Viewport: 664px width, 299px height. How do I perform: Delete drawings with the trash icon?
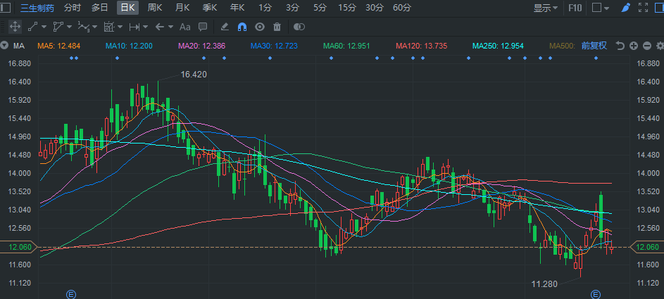[x=277, y=27]
